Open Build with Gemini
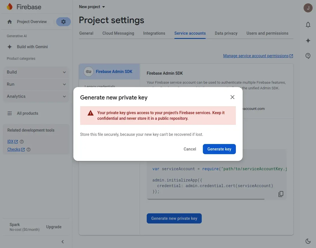316x248 pixels. [32, 47]
